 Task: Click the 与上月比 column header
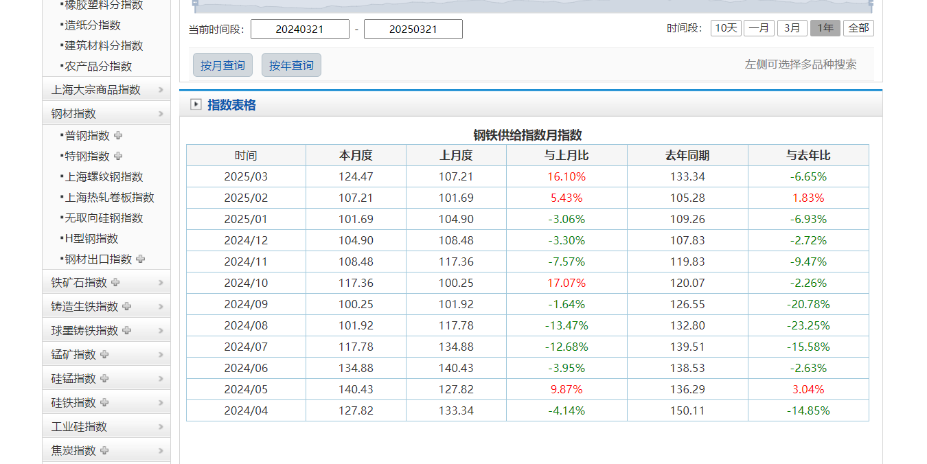566,156
